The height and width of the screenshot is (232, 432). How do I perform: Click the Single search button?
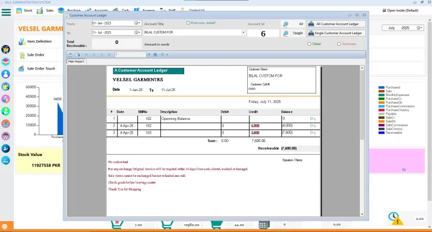pos(293,33)
